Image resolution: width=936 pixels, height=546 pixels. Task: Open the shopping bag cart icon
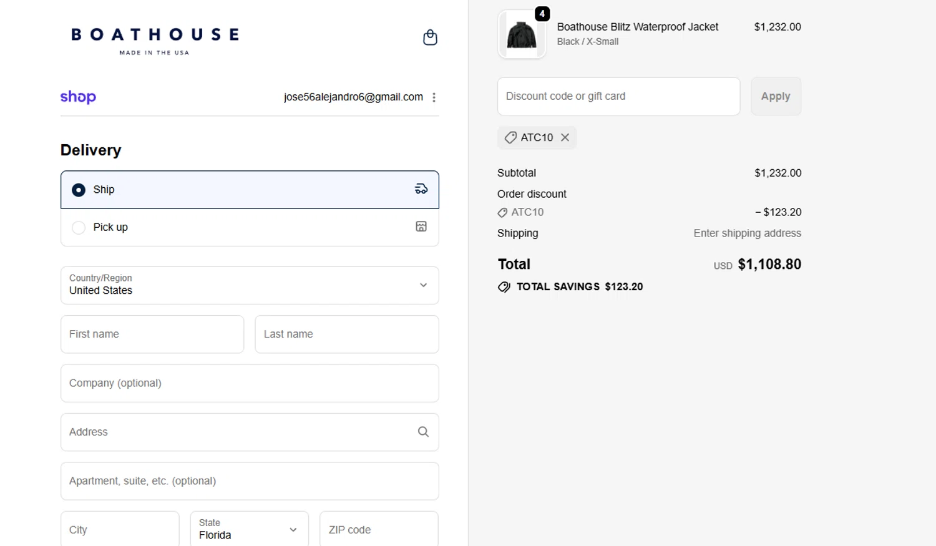[430, 37]
